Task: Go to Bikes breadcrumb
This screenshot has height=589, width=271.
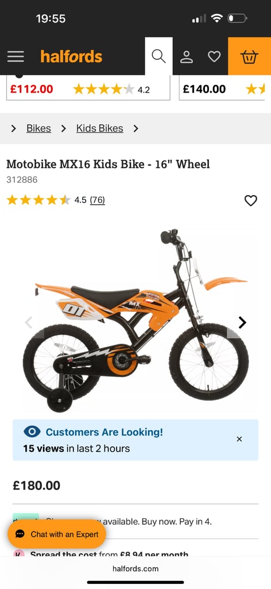Action: coord(38,128)
